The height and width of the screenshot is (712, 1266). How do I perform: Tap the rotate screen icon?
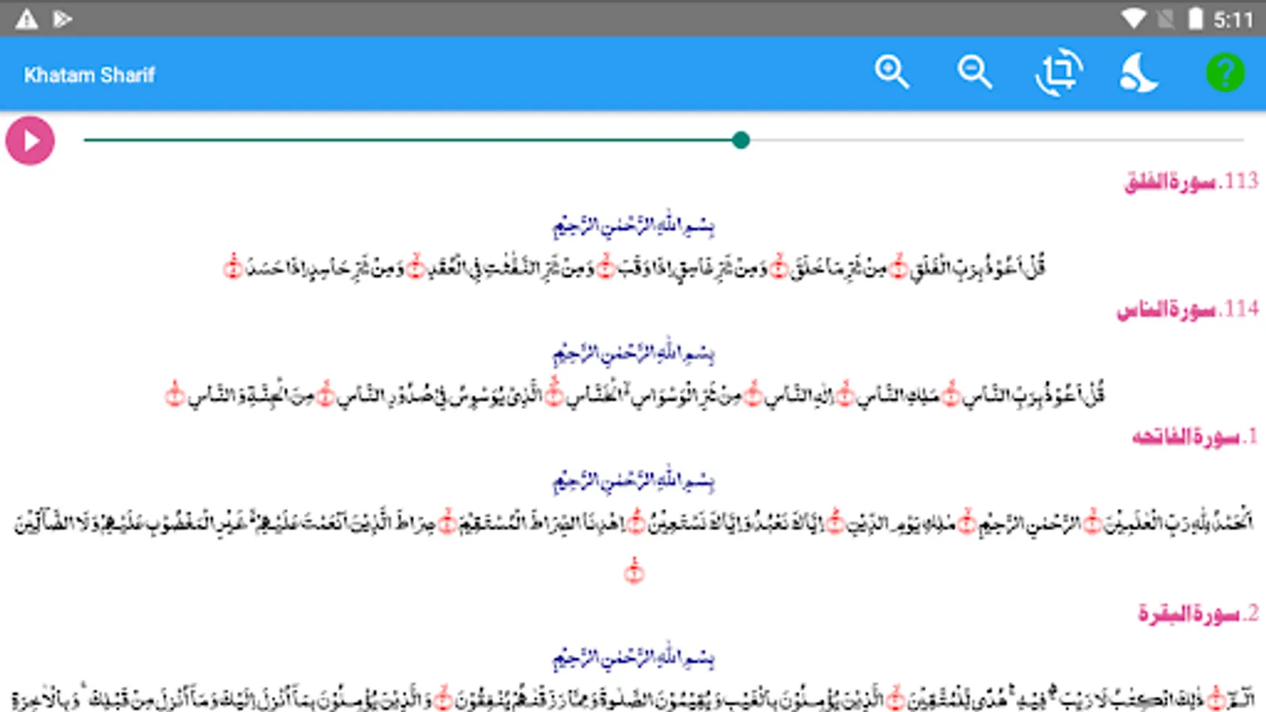1059,73
